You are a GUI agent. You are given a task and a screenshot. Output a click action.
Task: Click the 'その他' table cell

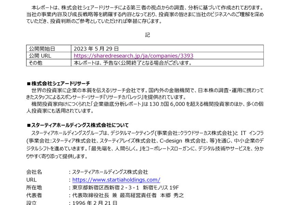pos(49,63)
